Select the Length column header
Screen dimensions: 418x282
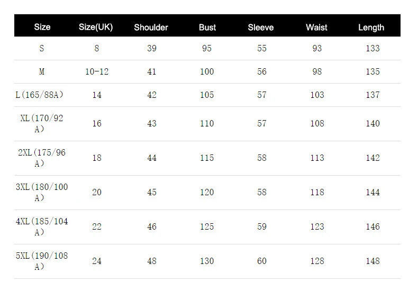pos(371,28)
